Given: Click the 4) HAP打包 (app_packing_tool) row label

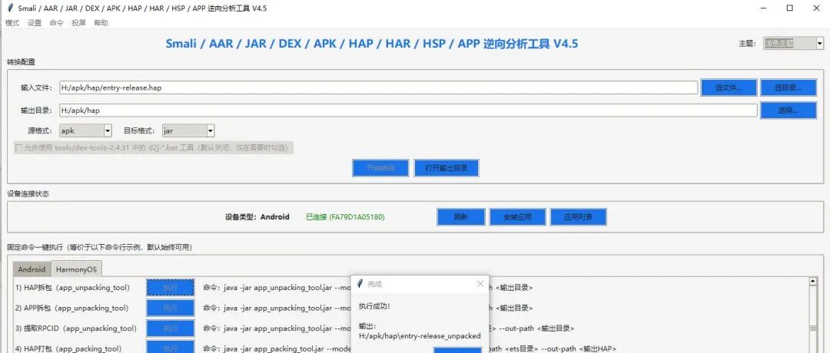Looking at the screenshot, I should click(68, 348).
